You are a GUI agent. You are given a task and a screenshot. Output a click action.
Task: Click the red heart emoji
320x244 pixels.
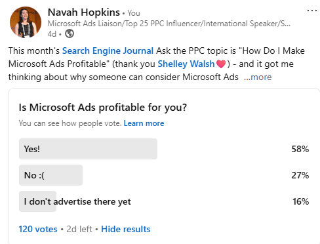[221, 64]
